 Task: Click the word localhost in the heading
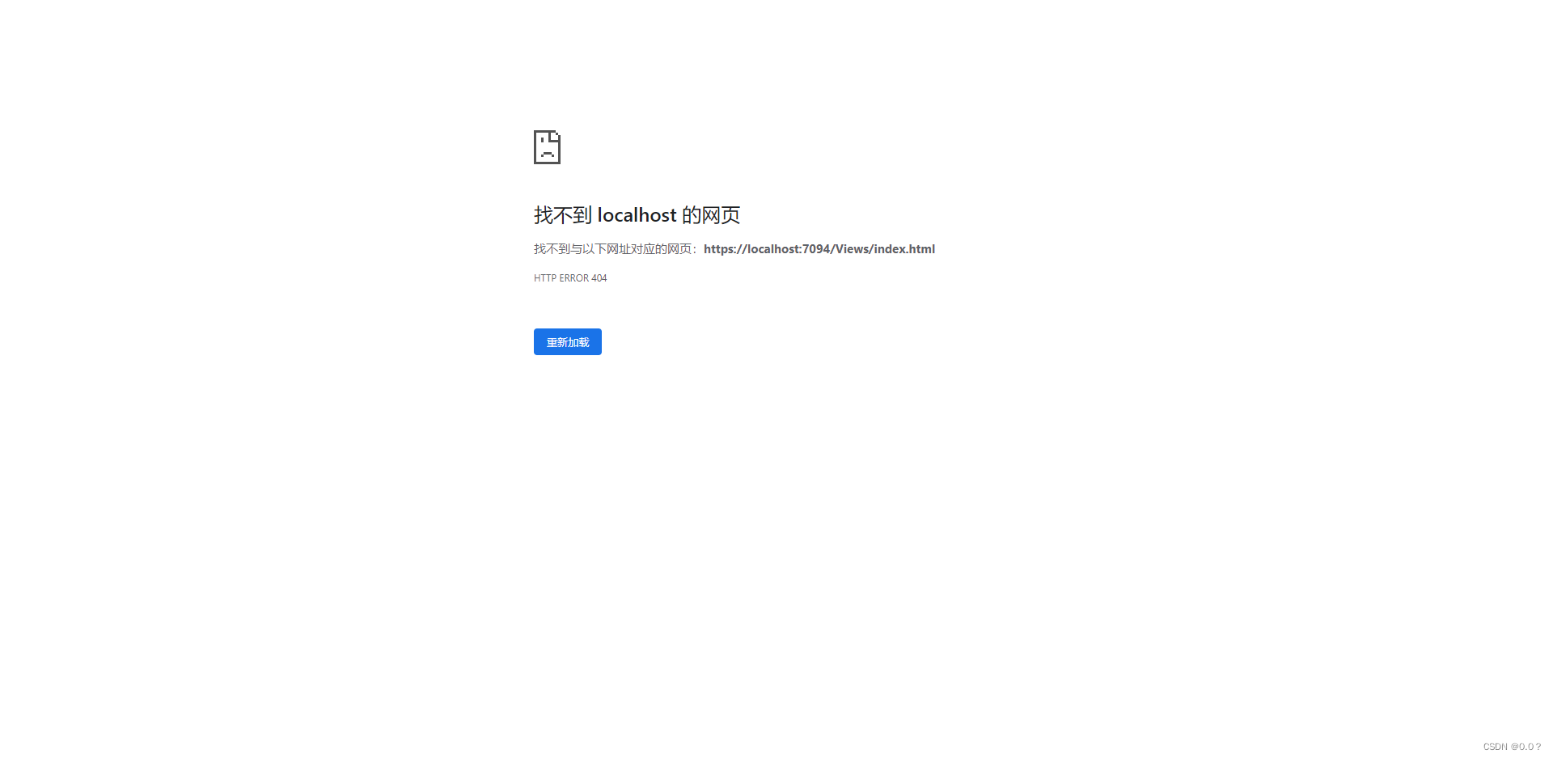click(637, 215)
